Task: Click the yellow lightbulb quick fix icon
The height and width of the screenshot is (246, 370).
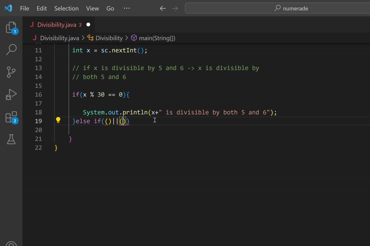Action: [58, 120]
